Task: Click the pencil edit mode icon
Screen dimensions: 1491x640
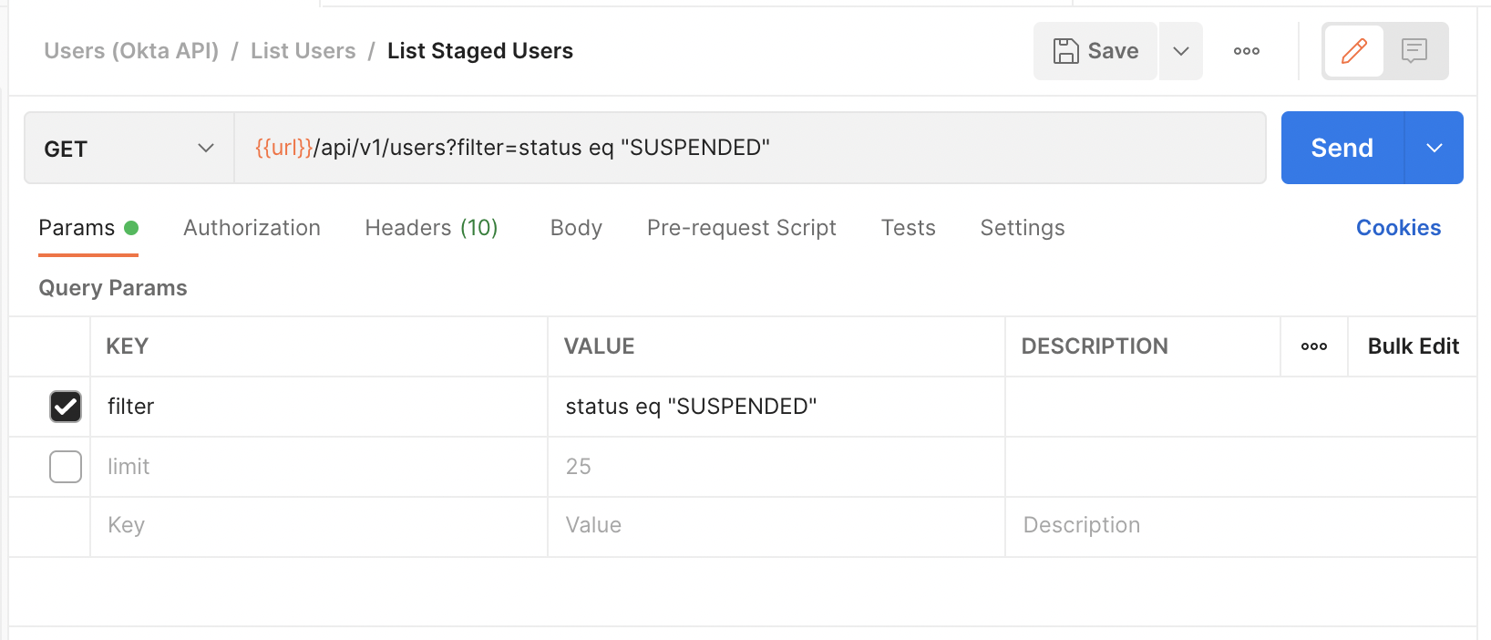Action: pos(1353,51)
